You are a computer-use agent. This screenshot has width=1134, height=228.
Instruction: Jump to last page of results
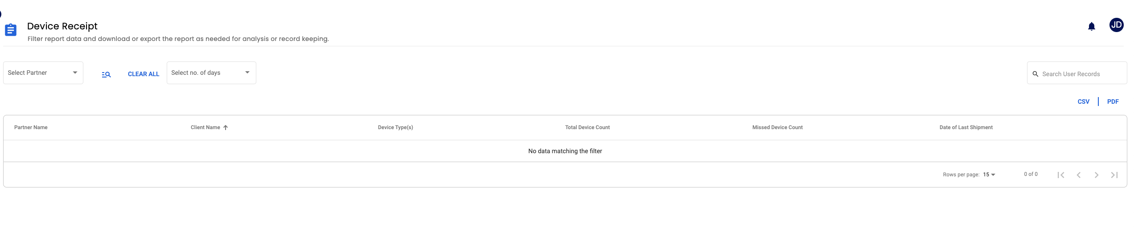(1114, 175)
